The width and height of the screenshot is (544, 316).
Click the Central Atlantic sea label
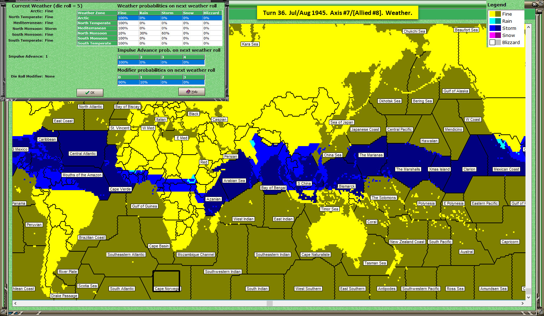click(83, 154)
